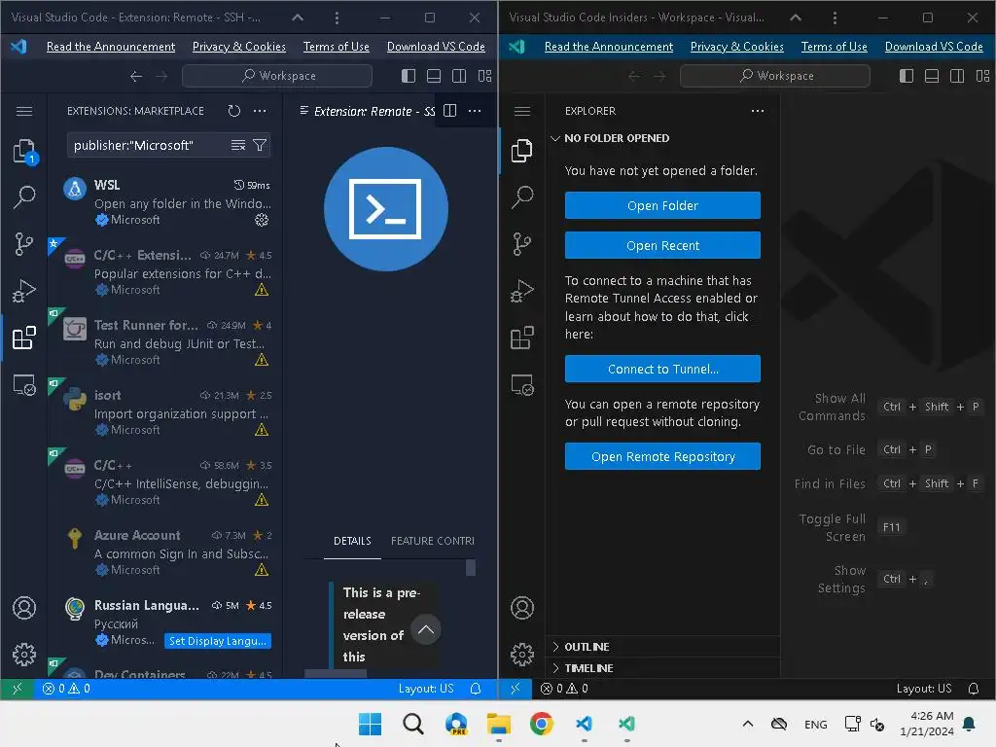Image resolution: width=996 pixels, height=747 pixels.
Task: Toggle secondary side bar in Insiders window
Action: (x=957, y=76)
